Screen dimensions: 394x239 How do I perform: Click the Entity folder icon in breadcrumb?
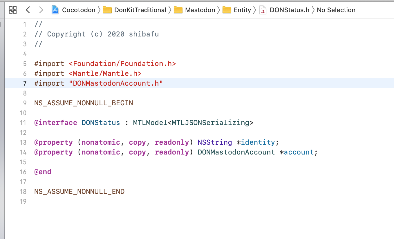click(x=227, y=10)
